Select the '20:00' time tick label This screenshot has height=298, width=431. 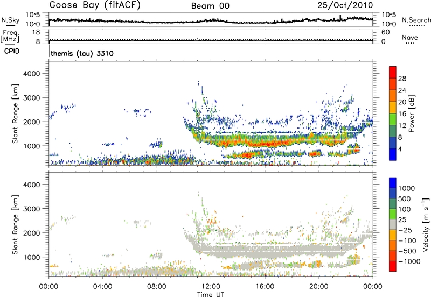click(x=318, y=287)
